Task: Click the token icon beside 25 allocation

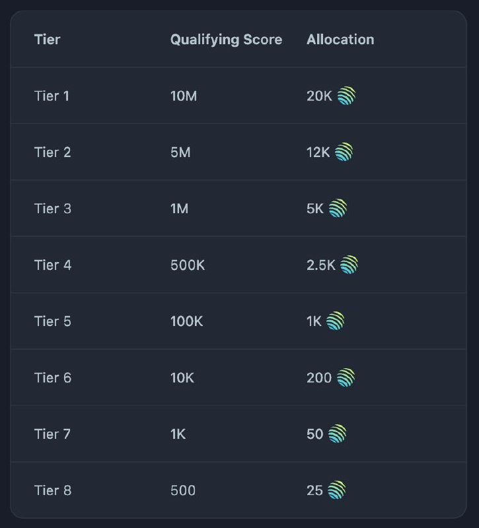Action: coord(336,490)
